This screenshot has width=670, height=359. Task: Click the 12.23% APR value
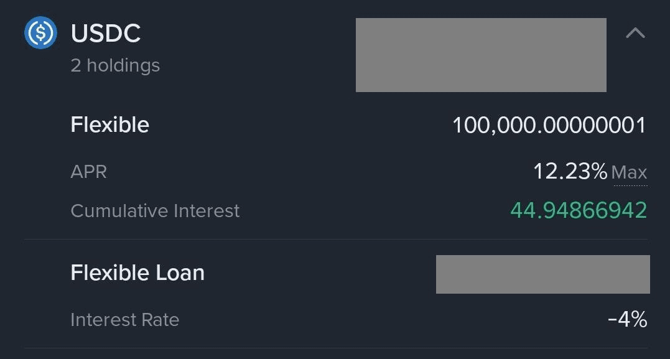[570, 171]
